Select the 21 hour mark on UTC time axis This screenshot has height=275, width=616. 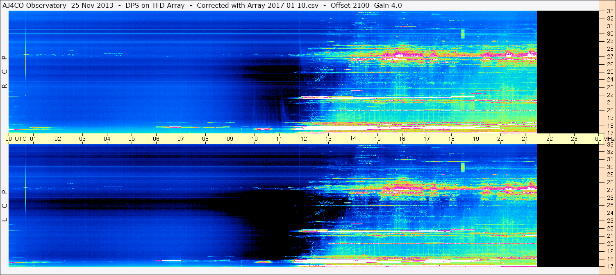click(525, 139)
